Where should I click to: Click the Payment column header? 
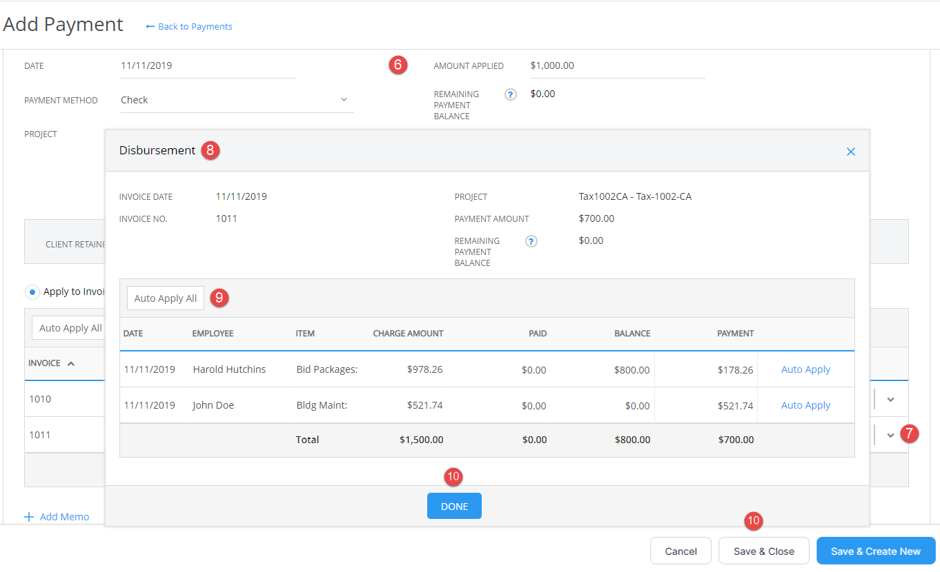[x=736, y=334]
